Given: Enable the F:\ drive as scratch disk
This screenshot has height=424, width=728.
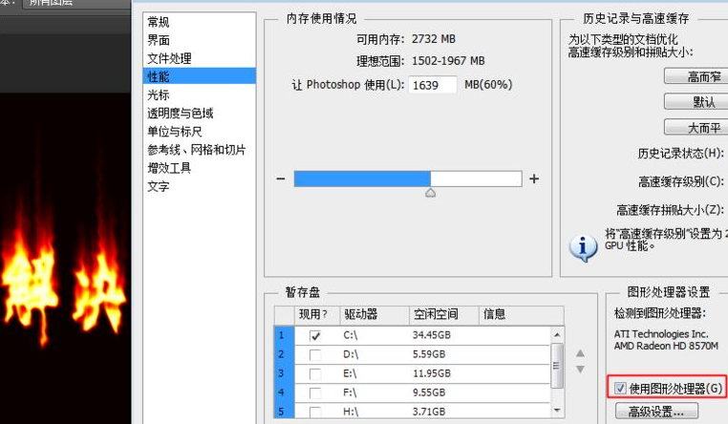Looking at the screenshot, I should [x=315, y=392].
